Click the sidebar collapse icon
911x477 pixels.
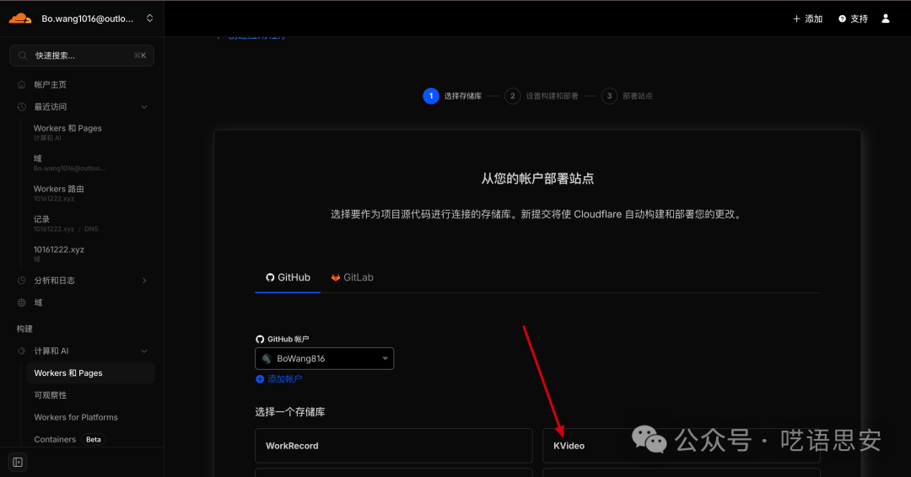pos(18,462)
